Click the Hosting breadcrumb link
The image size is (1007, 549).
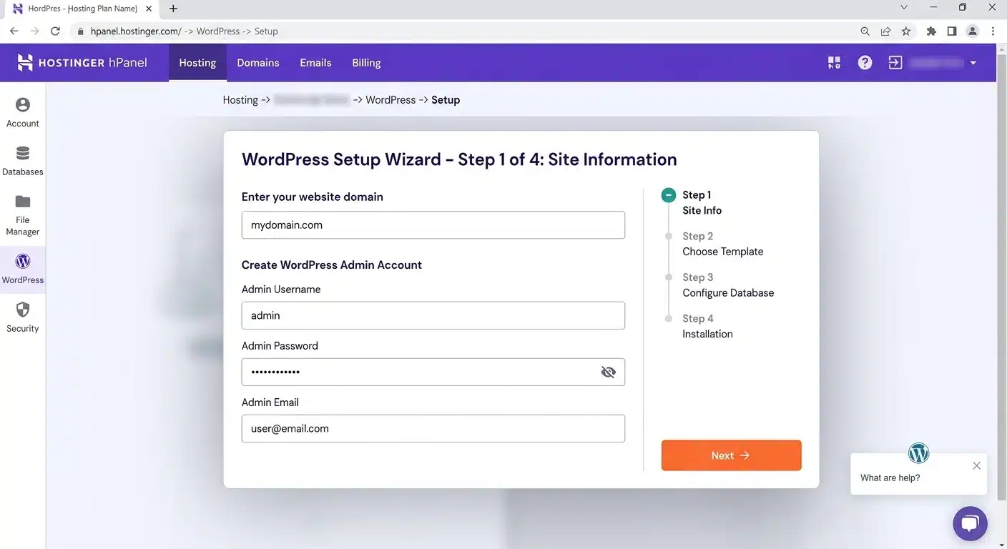tap(240, 100)
